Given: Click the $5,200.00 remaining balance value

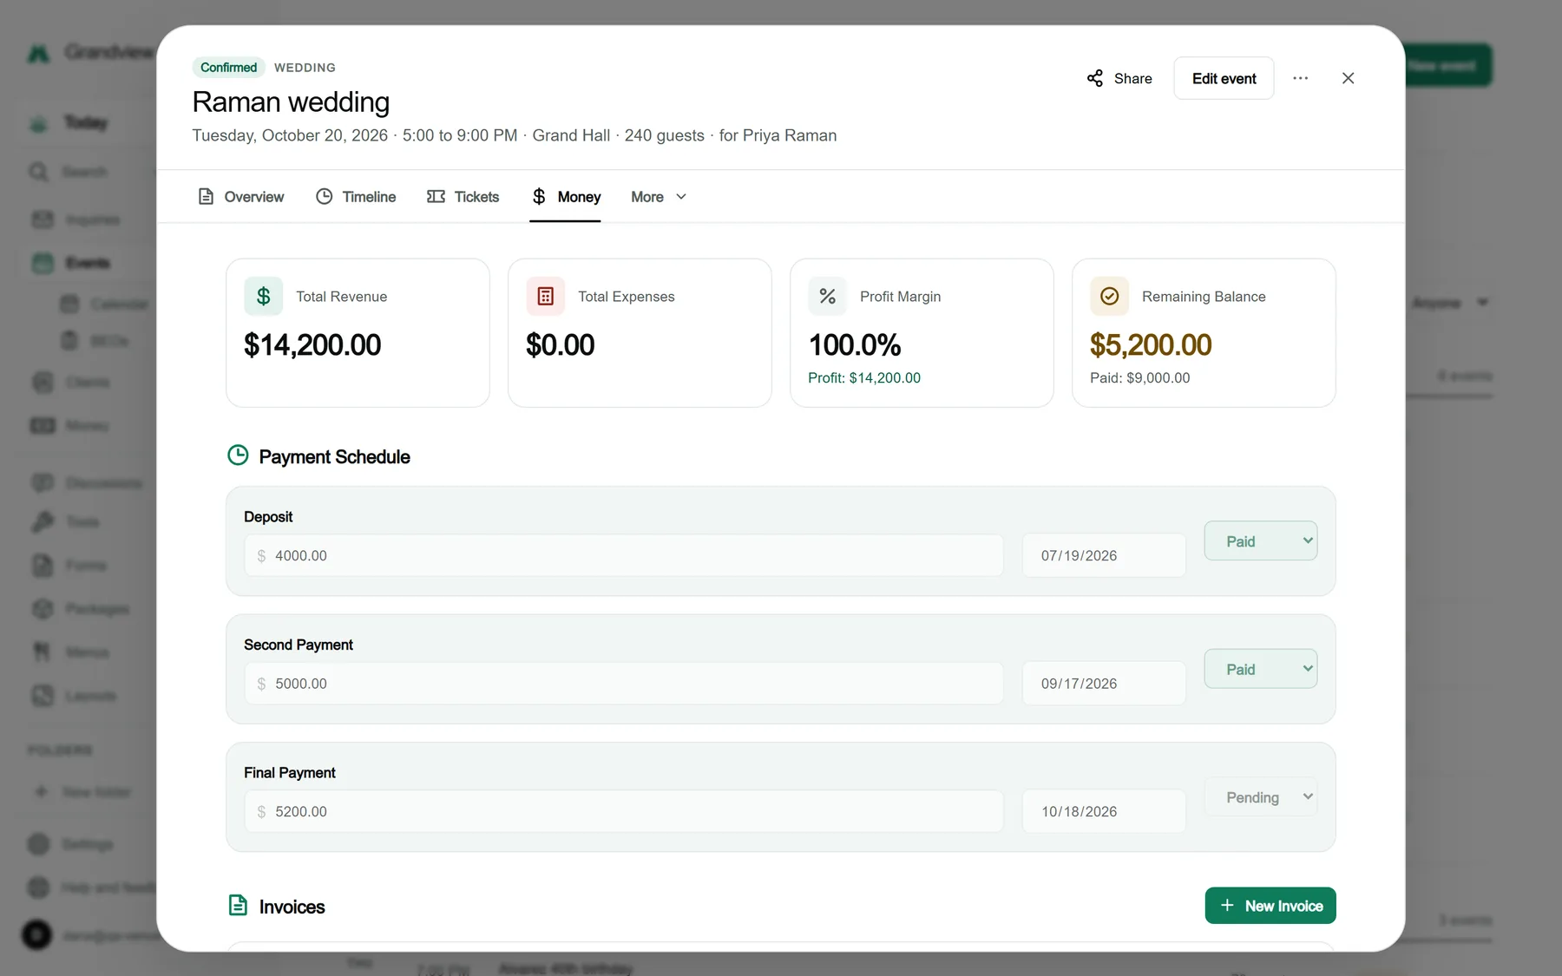Looking at the screenshot, I should pyautogui.click(x=1151, y=345).
